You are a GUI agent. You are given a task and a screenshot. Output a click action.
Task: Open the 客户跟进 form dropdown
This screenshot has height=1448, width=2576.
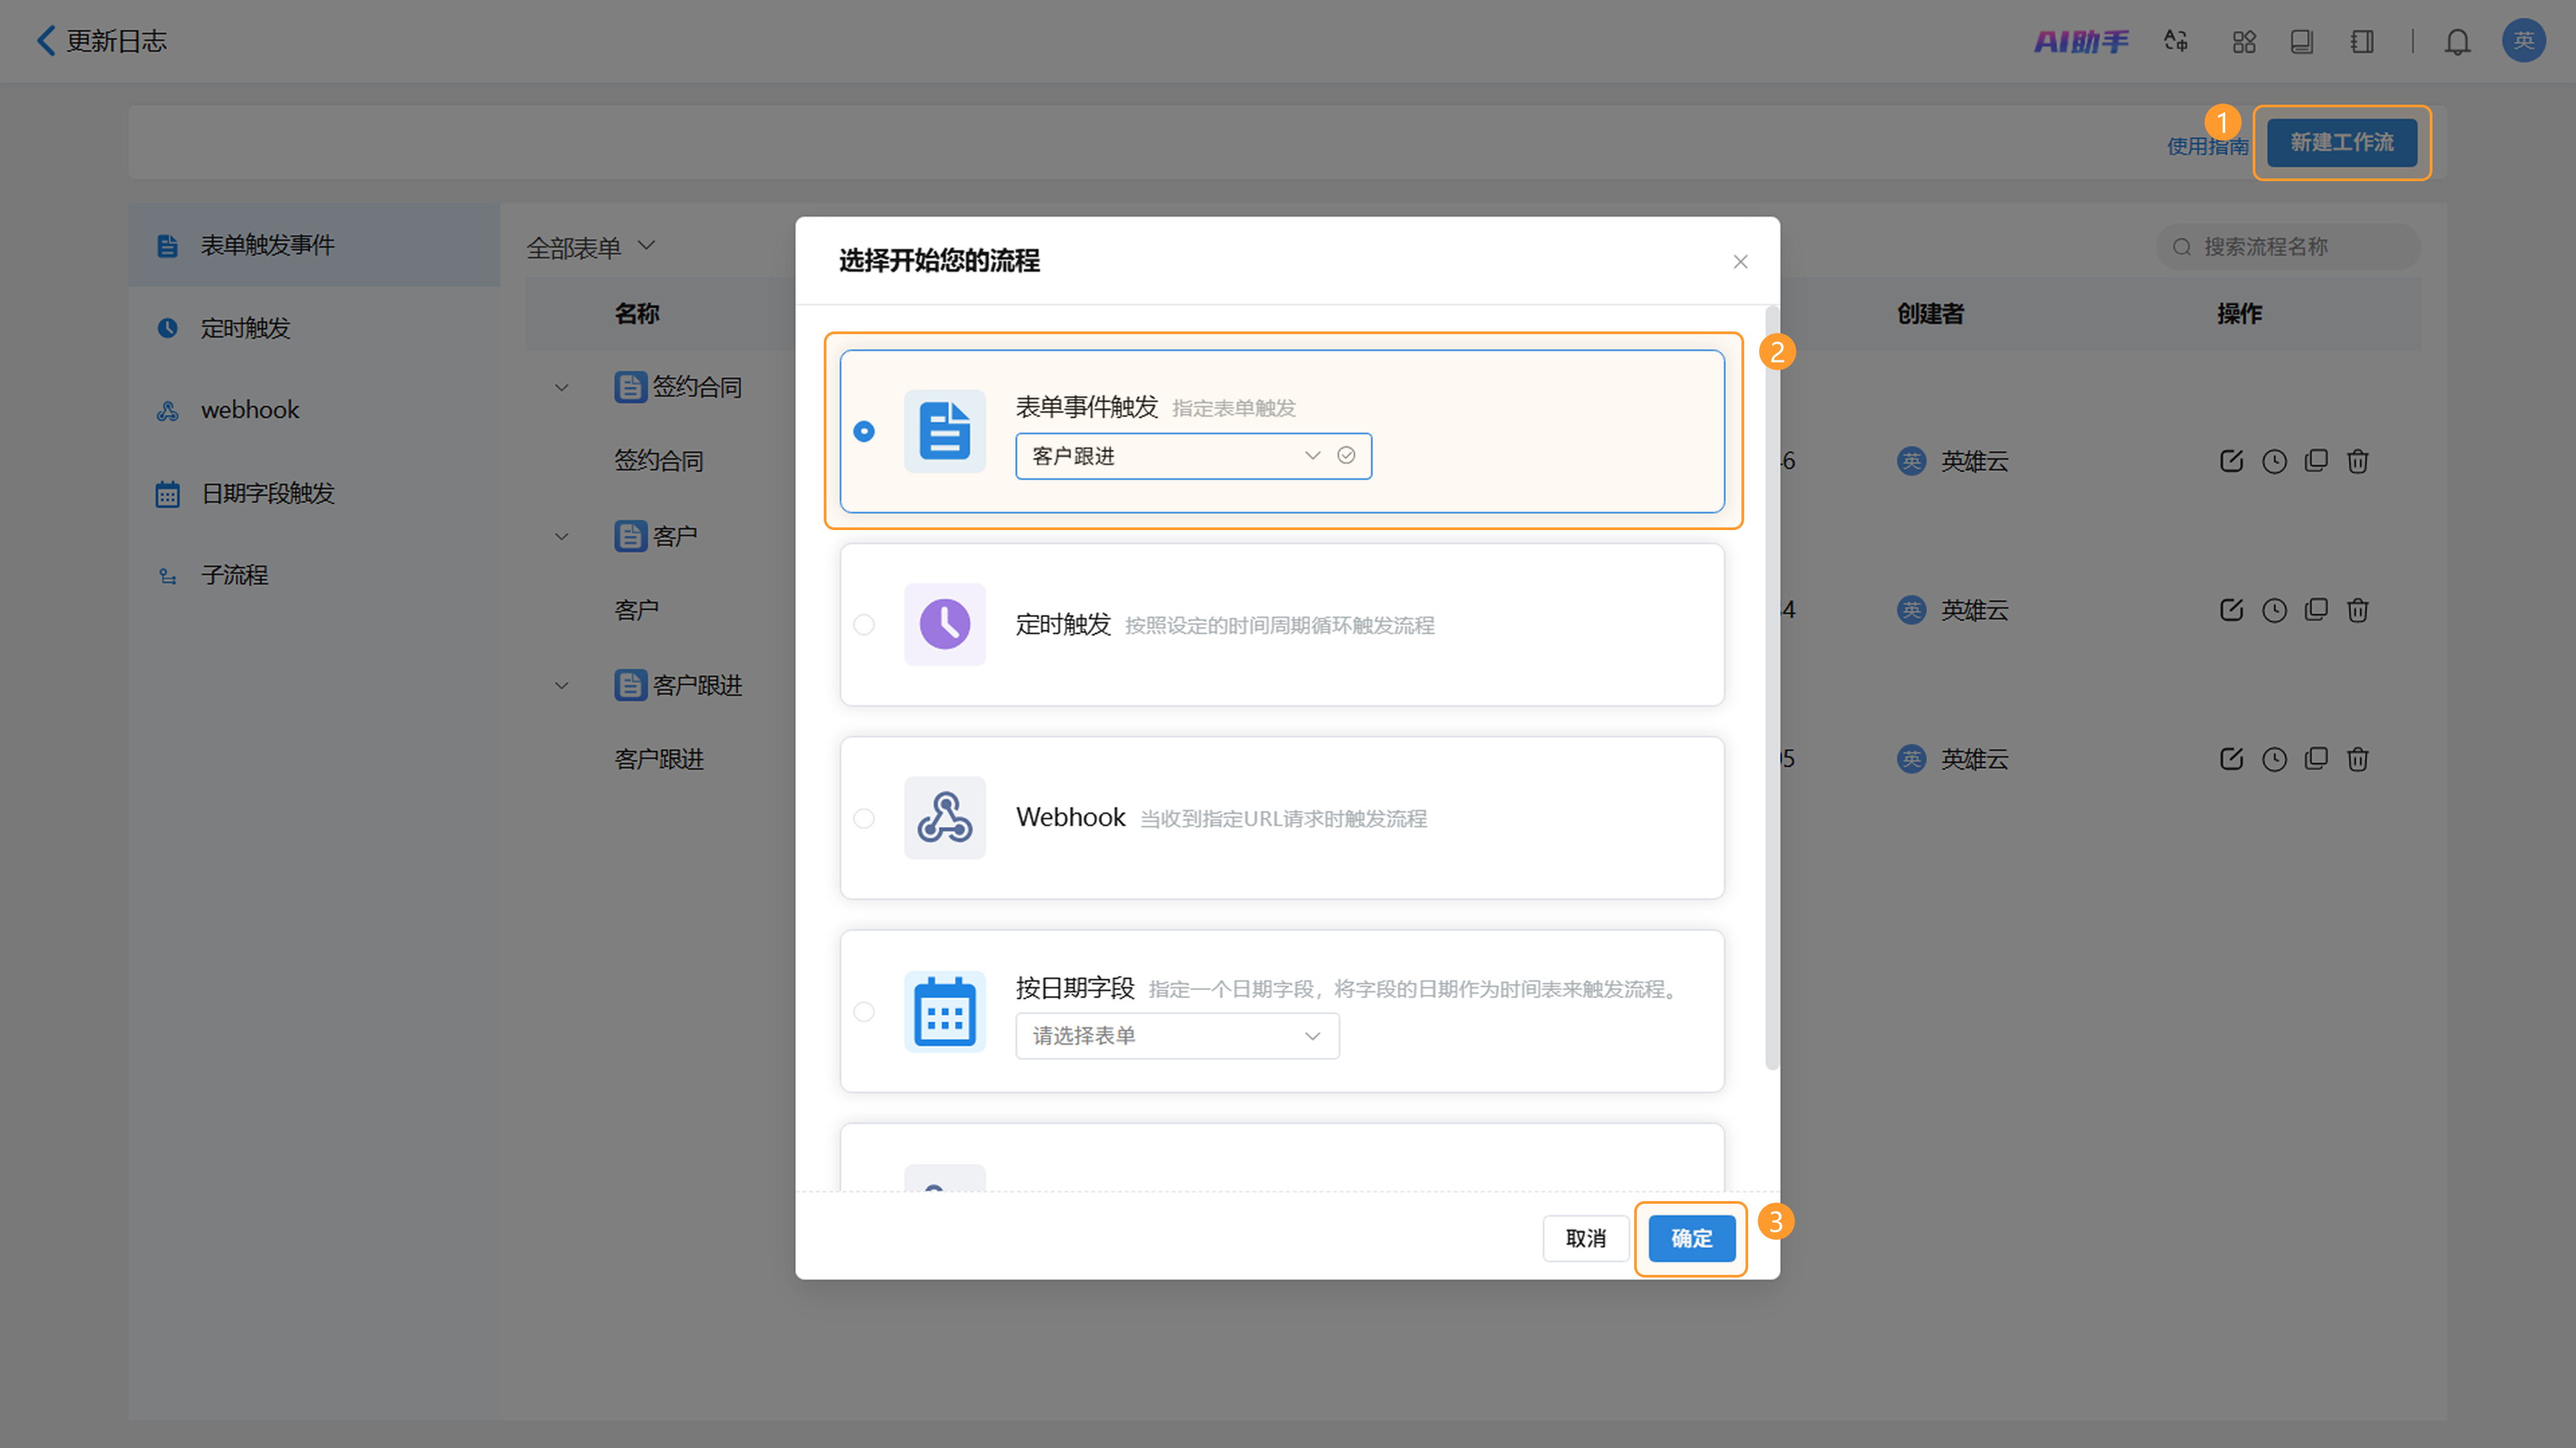(x=1193, y=456)
